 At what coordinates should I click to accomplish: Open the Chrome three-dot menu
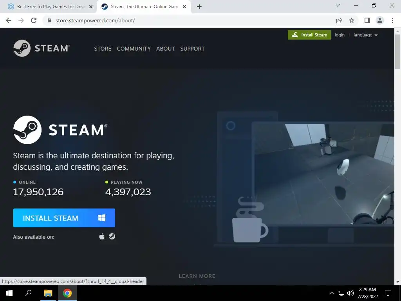392,20
